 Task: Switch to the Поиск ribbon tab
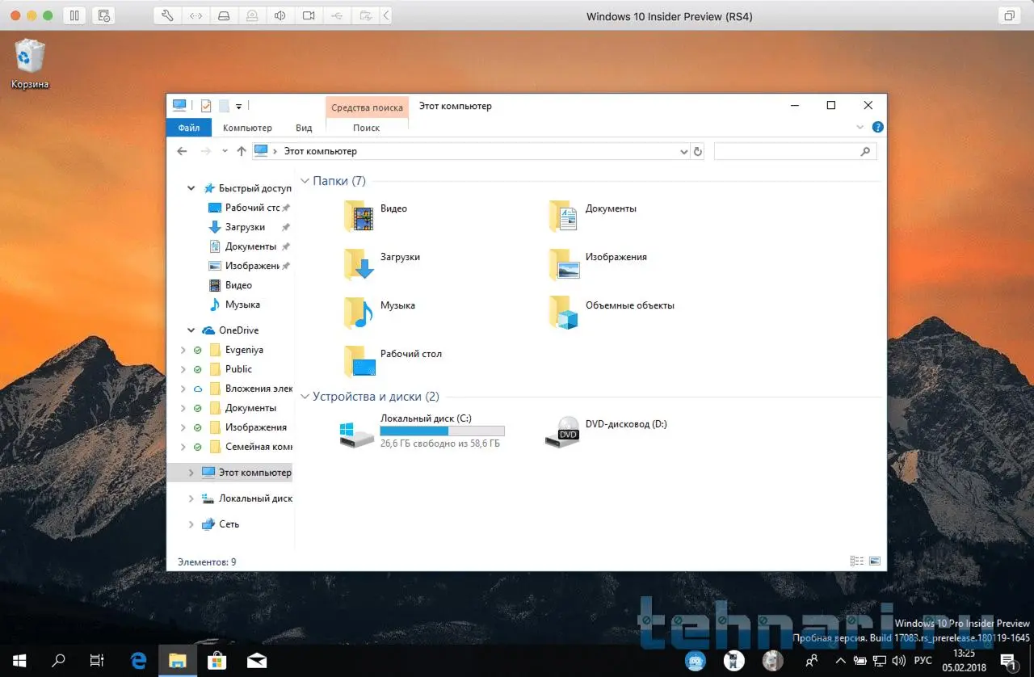click(x=367, y=128)
